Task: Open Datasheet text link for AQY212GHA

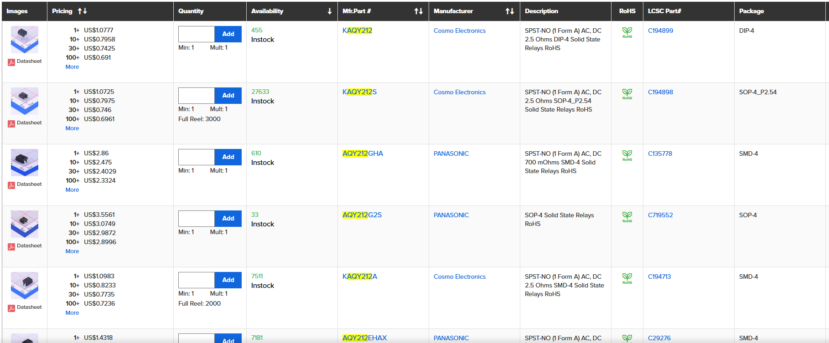Action: coord(29,184)
